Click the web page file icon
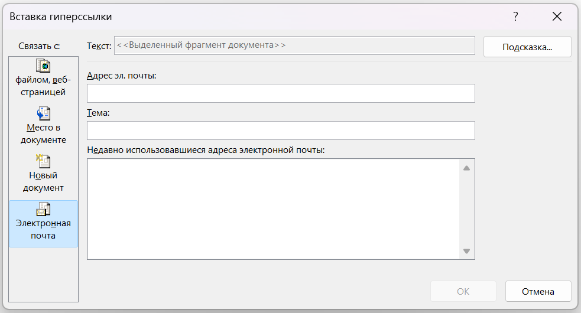This screenshot has height=313, width=581. pyautogui.click(x=43, y=66)
